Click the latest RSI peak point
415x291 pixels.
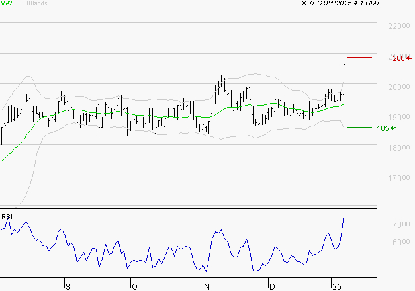(344, 216)
